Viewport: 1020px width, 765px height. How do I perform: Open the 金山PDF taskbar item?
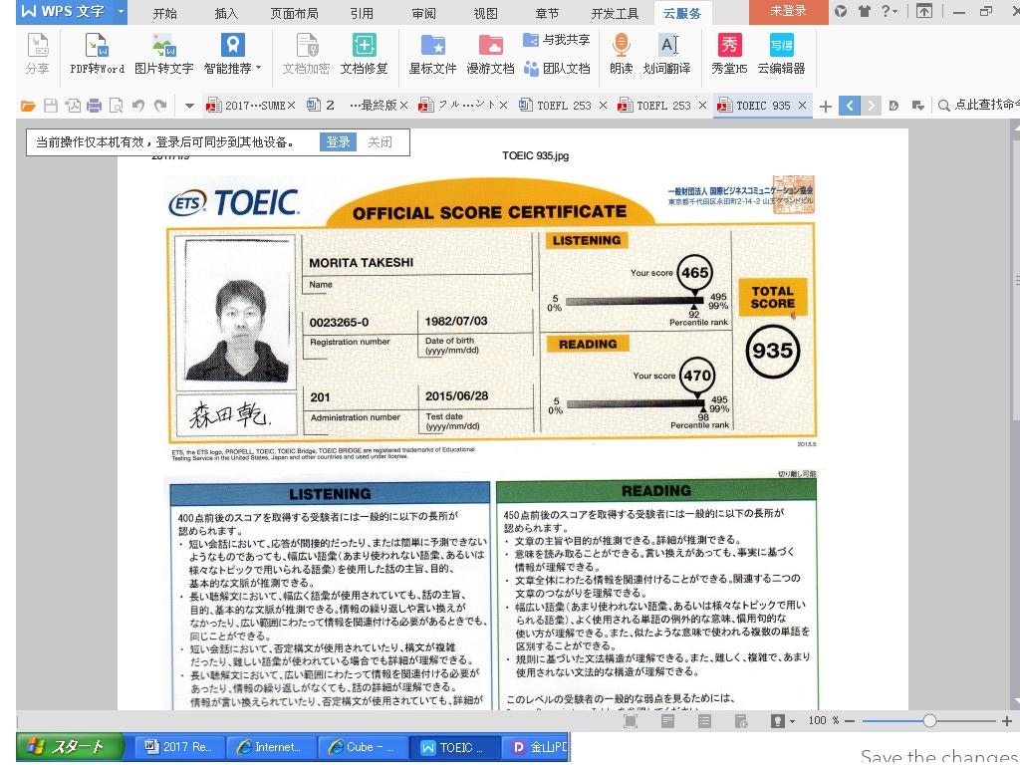click(x=537, y=747)
